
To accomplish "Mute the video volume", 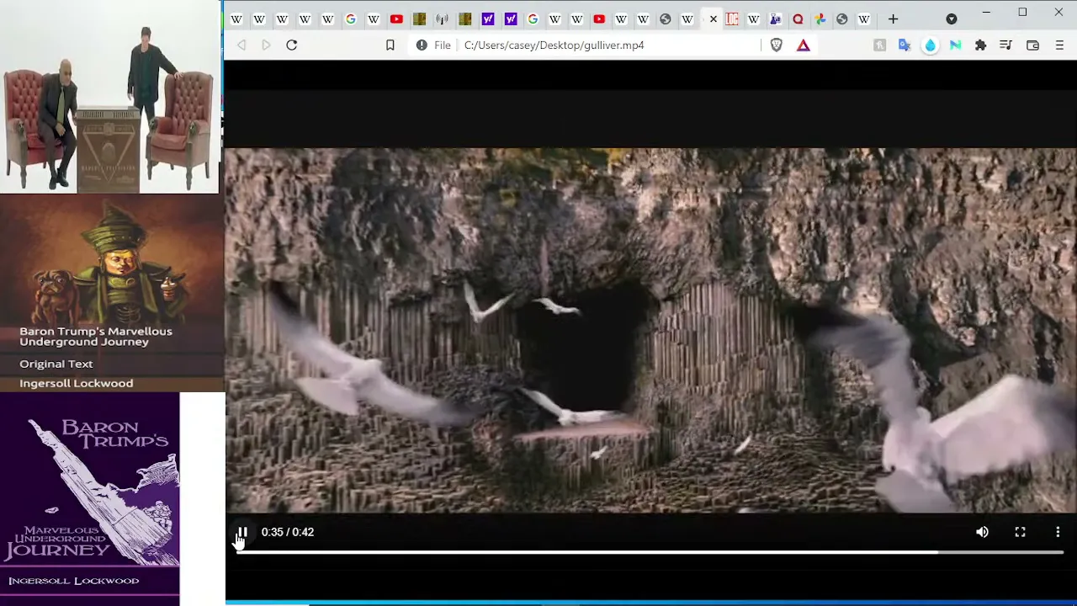I will pos(982,532).
